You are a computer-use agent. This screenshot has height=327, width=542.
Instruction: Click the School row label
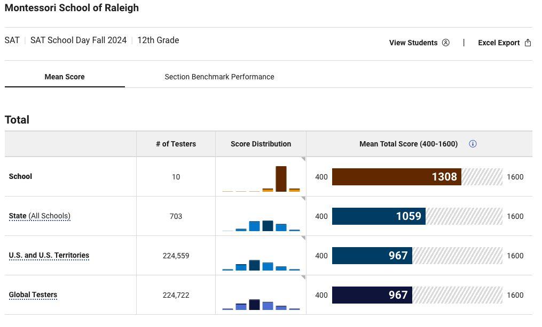click(x=20, y=176)
